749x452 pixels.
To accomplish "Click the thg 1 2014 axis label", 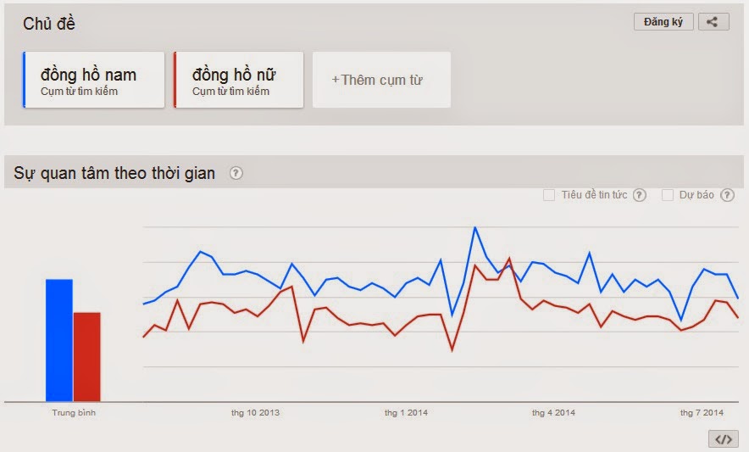I will (x=407, y=413).
